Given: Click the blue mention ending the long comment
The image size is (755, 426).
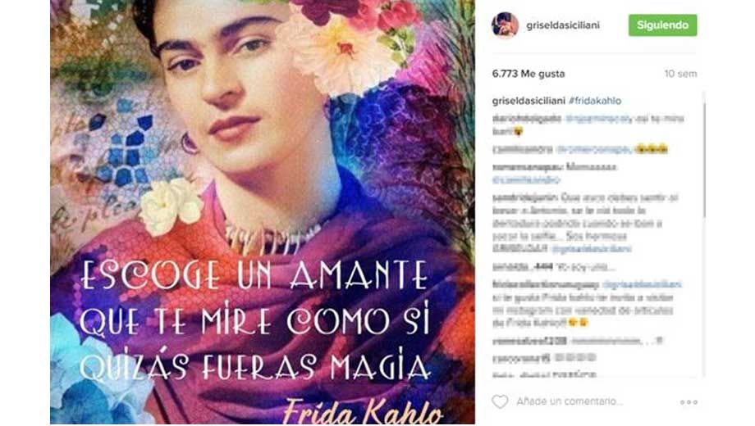Looking at the screenshot, I should pos(591,249).
